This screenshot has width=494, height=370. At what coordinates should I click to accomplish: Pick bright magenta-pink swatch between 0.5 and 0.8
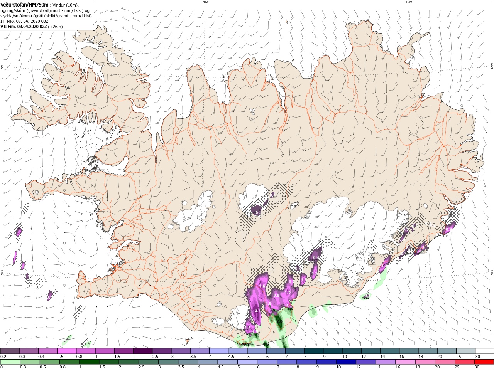66,351
